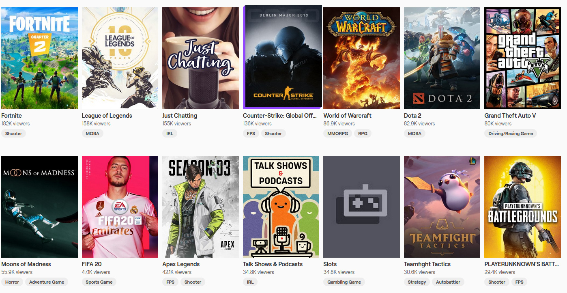The width and height of the screenshot is (567, 293).
Task: Click the Teamfight Tactics title link
Action: 427,264
